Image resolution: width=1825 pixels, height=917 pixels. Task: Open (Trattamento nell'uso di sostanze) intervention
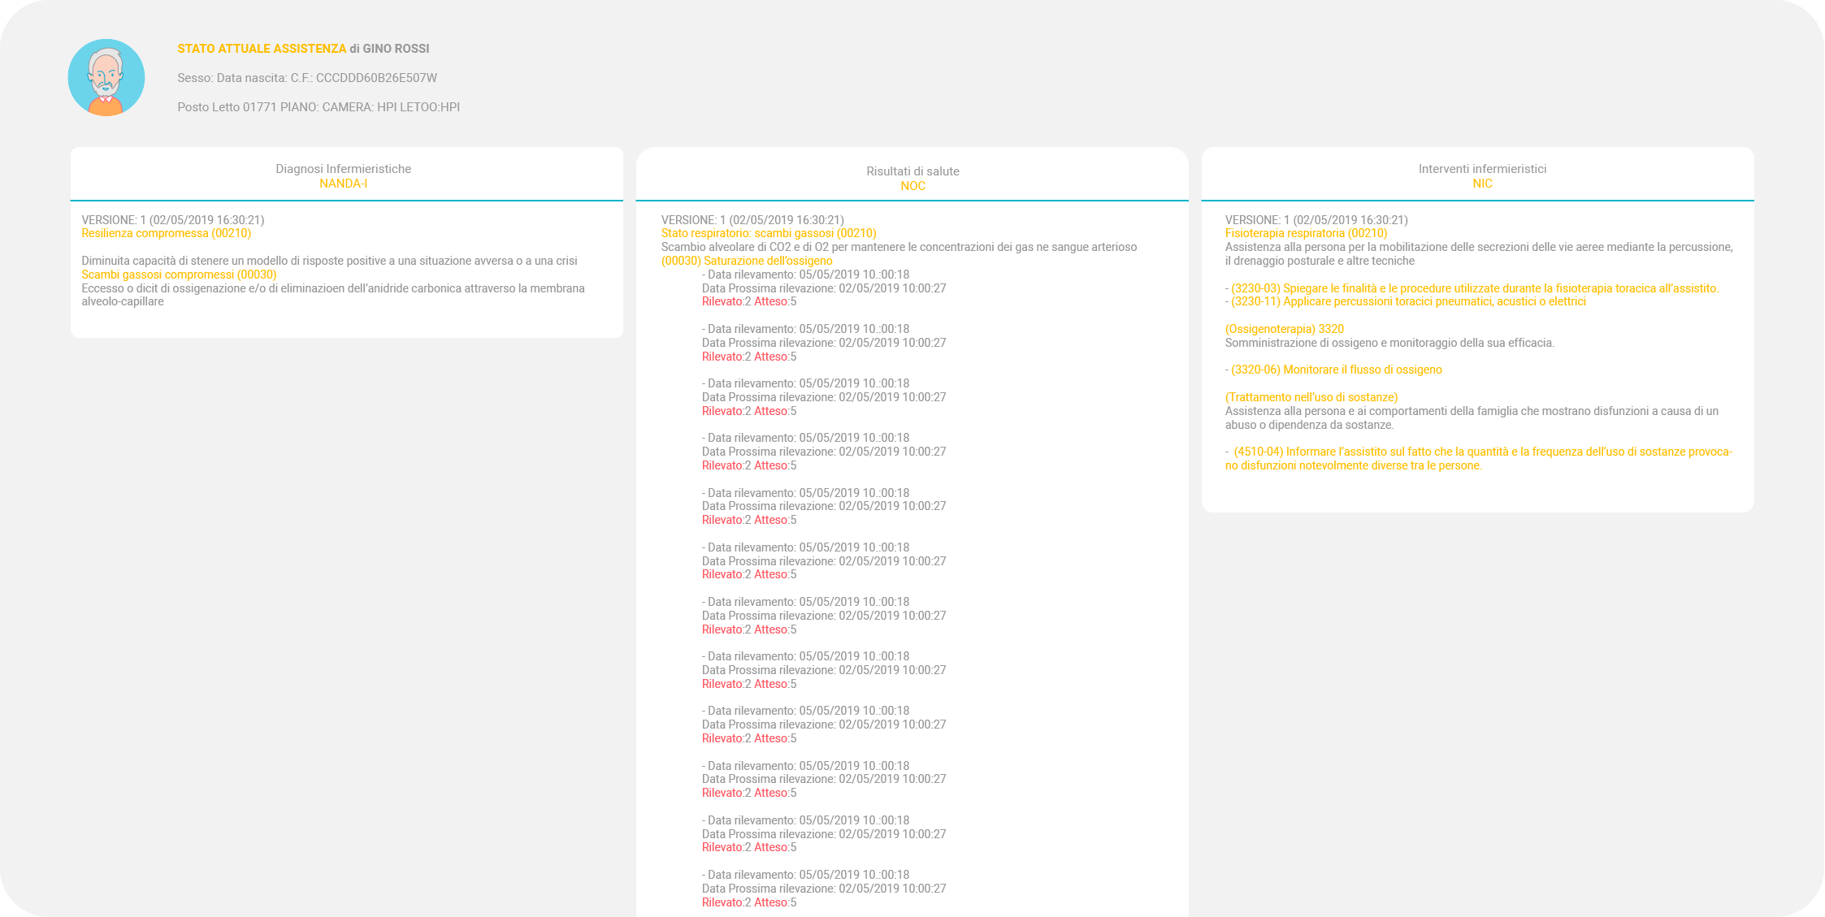[1311, 397]
